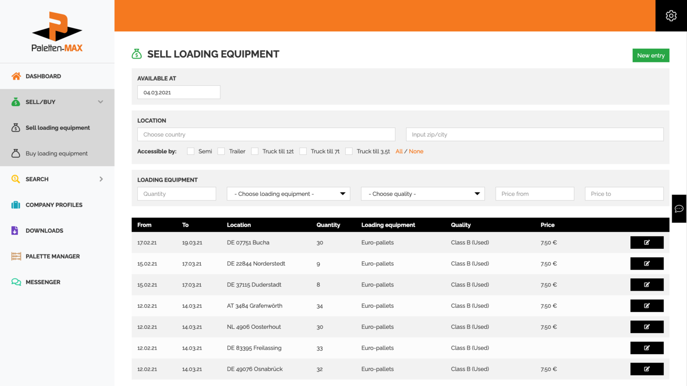Check the Truck till 7t option
The width and height of the screenshot is (687, 386).
pos(303,152)
